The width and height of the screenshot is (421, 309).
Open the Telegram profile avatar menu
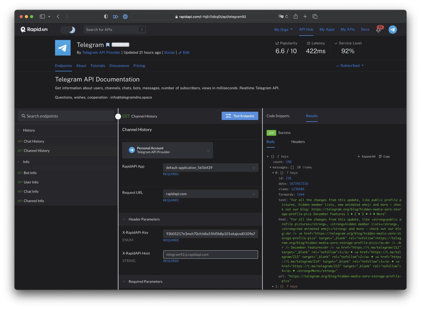(x=392, y=30)
